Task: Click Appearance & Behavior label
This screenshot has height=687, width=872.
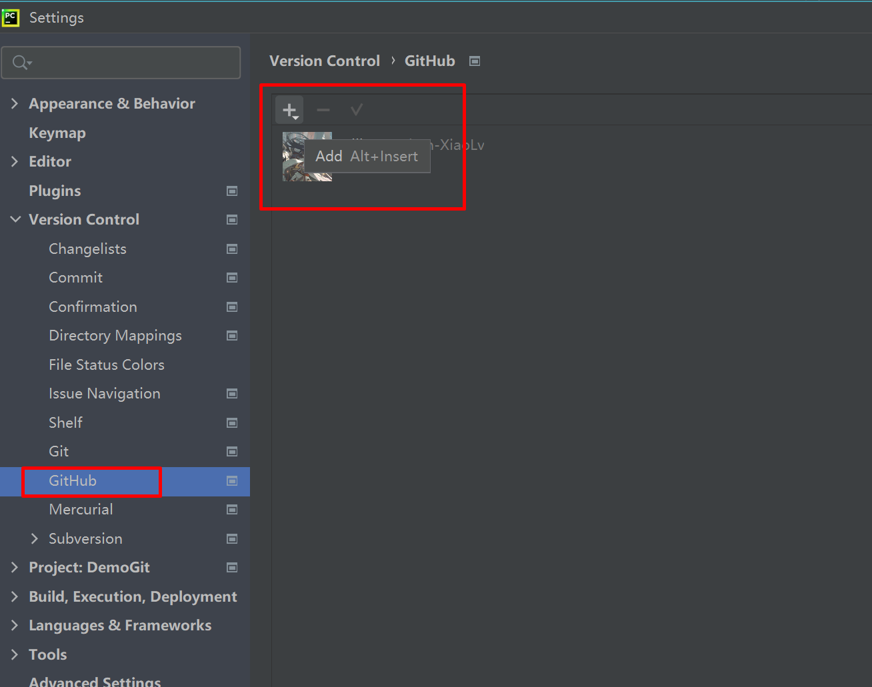Action: pos(112,104)
